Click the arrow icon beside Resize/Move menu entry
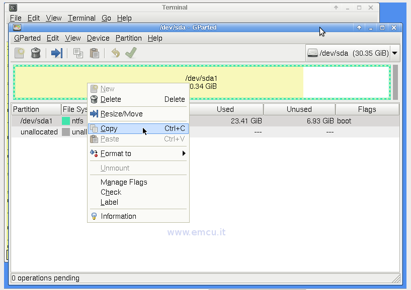The height and width of the screenshot is (290, 411). [94, 114]
